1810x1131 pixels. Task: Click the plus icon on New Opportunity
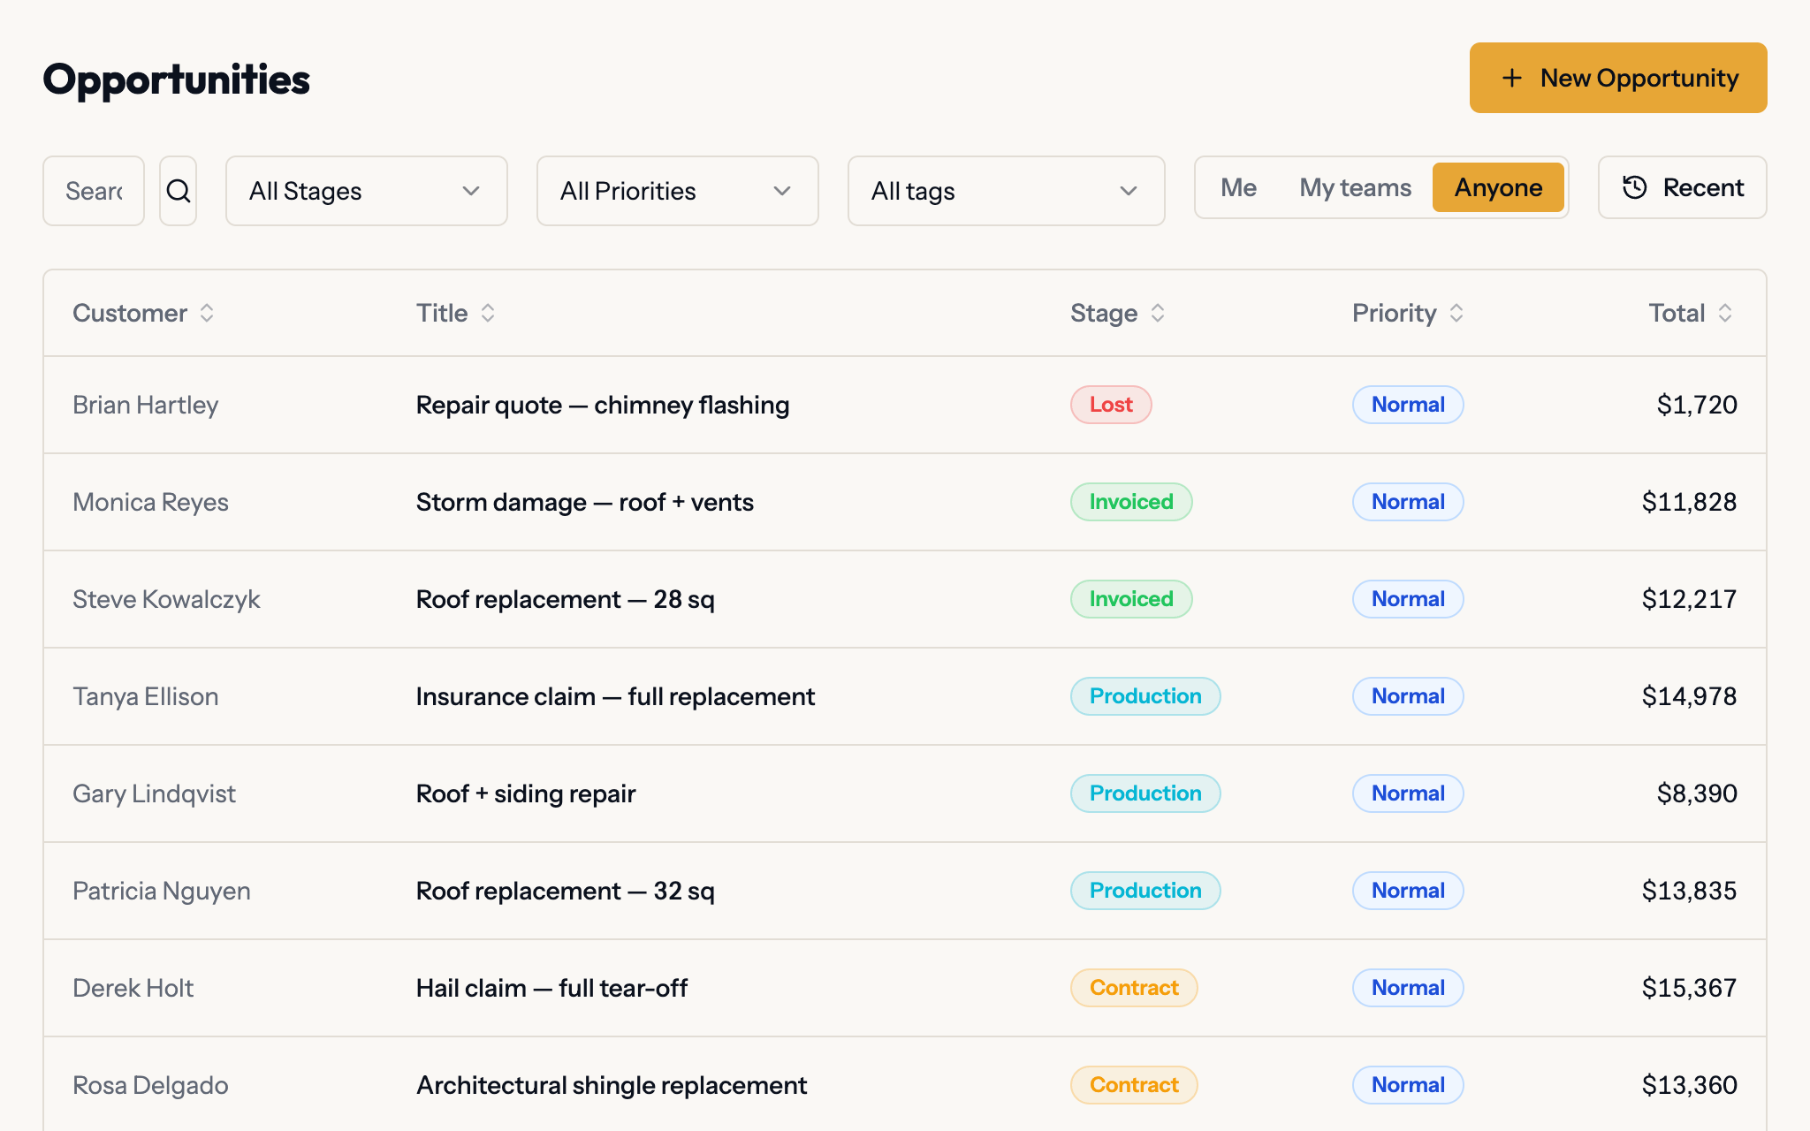[x=1512, y=78]
